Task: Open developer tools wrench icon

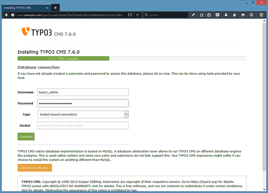Action: 193,15
